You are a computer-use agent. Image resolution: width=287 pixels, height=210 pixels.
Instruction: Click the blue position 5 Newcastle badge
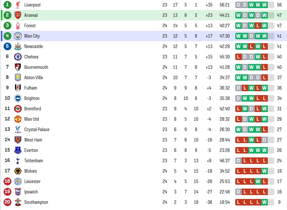coord(7,46)
